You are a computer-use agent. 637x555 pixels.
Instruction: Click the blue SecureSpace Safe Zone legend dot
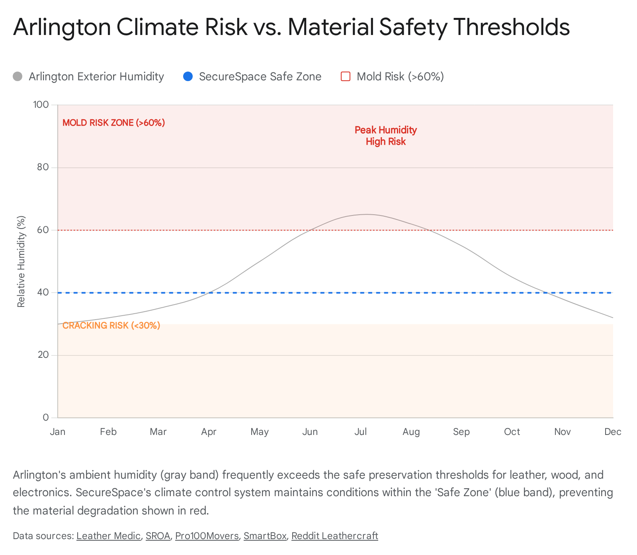click(188, 76)
